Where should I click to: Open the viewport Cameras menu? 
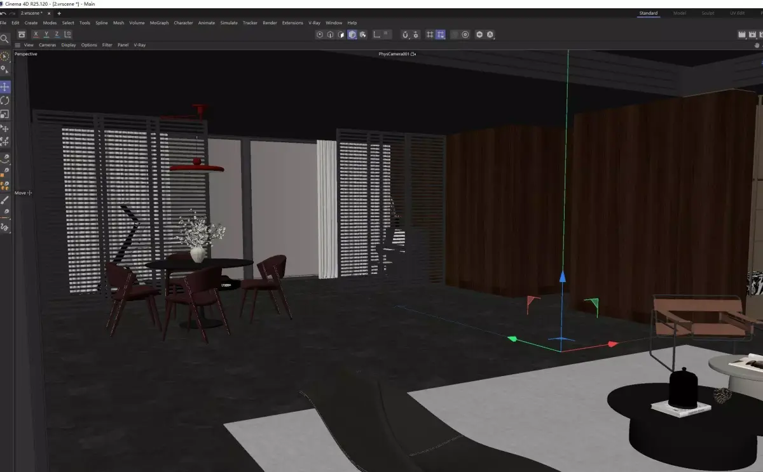(x=47, y=45)
